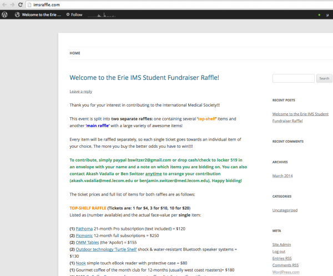Click the green notifications dot in admin bar
333x276 pixels.
(x=319, y=14)
